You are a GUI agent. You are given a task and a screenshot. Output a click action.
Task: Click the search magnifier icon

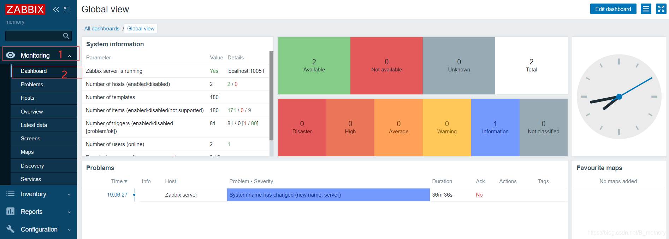tap(66, 36)
